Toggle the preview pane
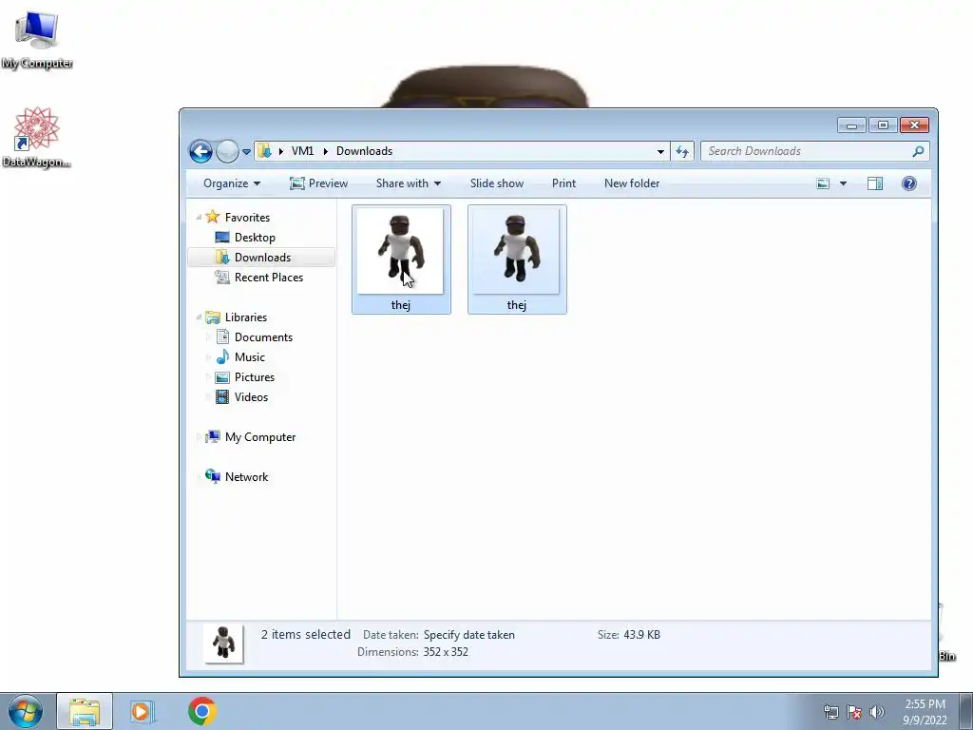 (875, 183)
